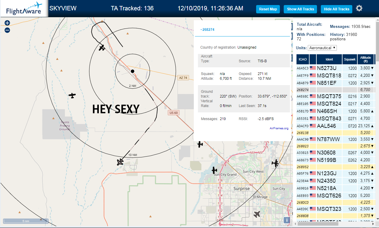Click the US flag in N787WW row
The image size is (379, 228).
313,139
